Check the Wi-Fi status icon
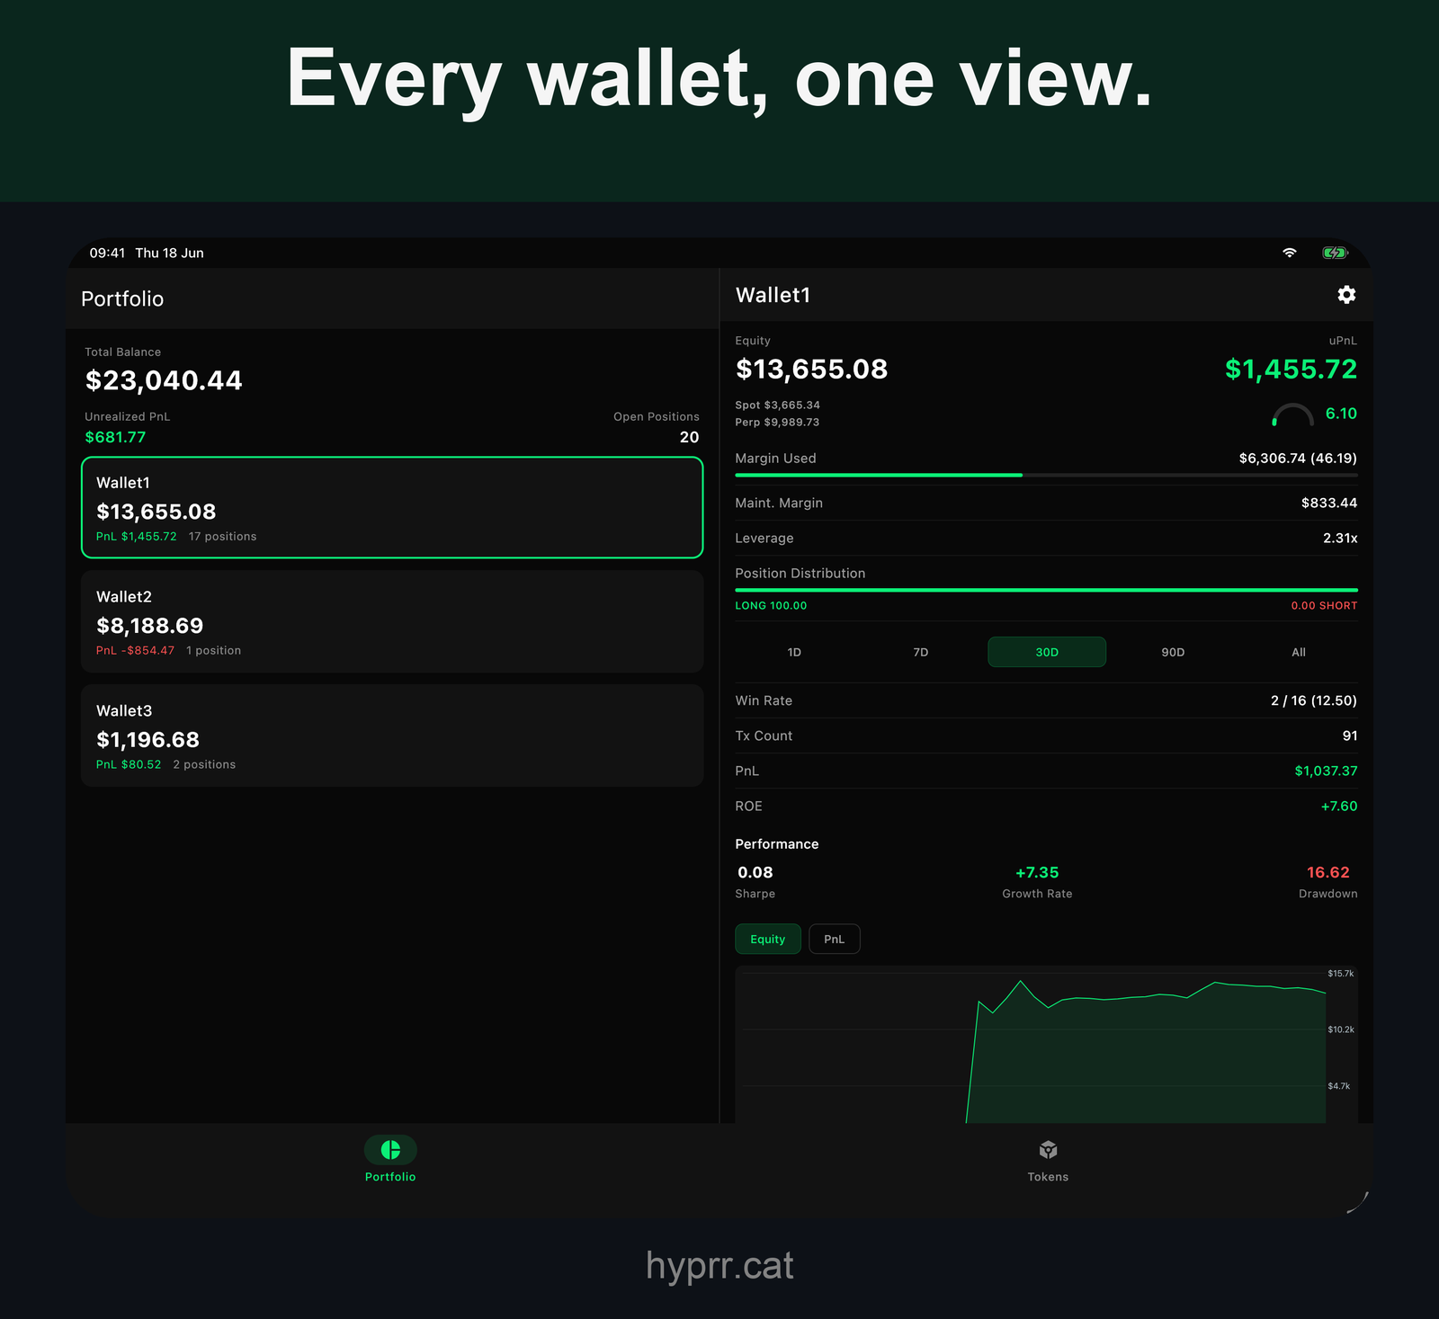1439x1319 pixels. pyautogui.click(x=1290, y=253)
